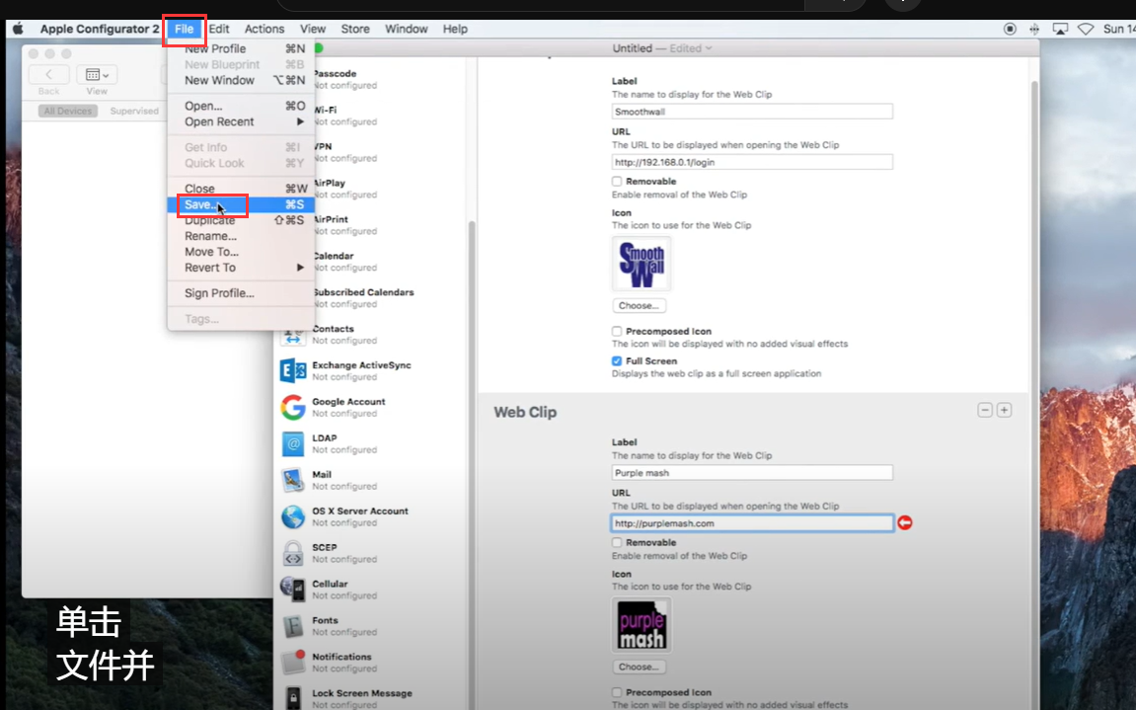
Task: Choose the OS X Server Account globe icon
Action: [x=293, y=516]
